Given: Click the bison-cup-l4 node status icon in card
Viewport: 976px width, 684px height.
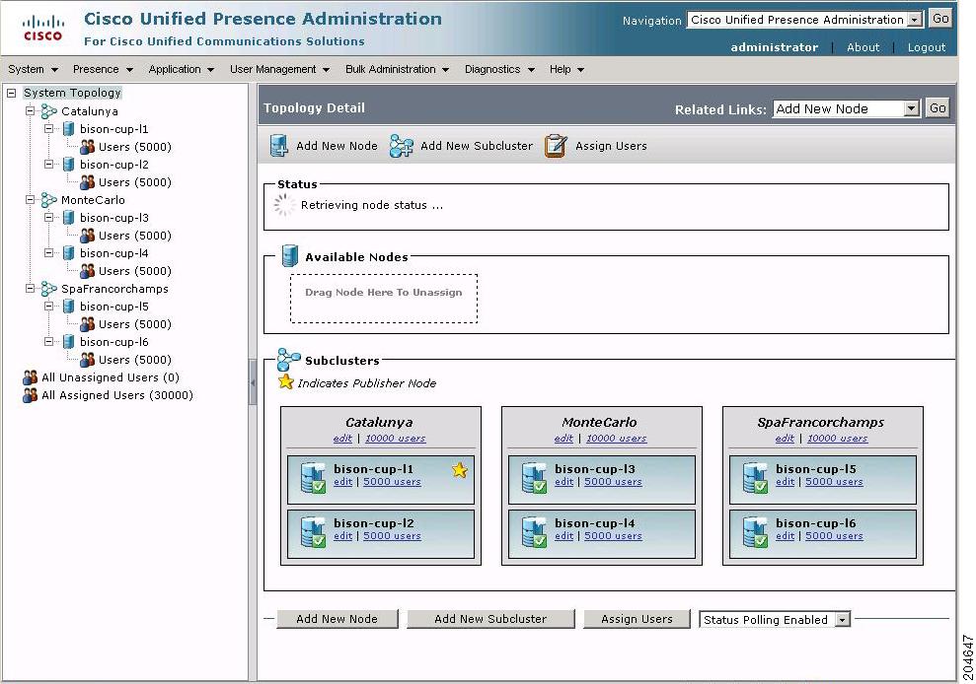Looking at the screenshot, I should coord(534,532).
